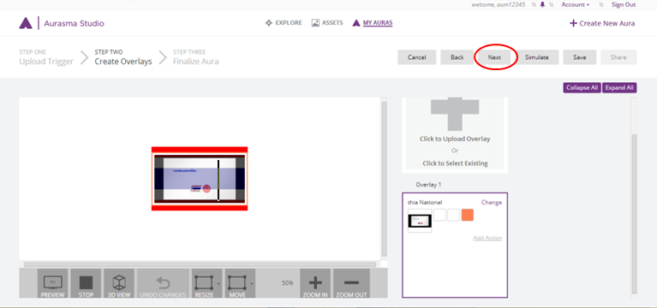Select the Move tool icon
The height and width of the screenshot is (308, 657).
tap(237, 284)
